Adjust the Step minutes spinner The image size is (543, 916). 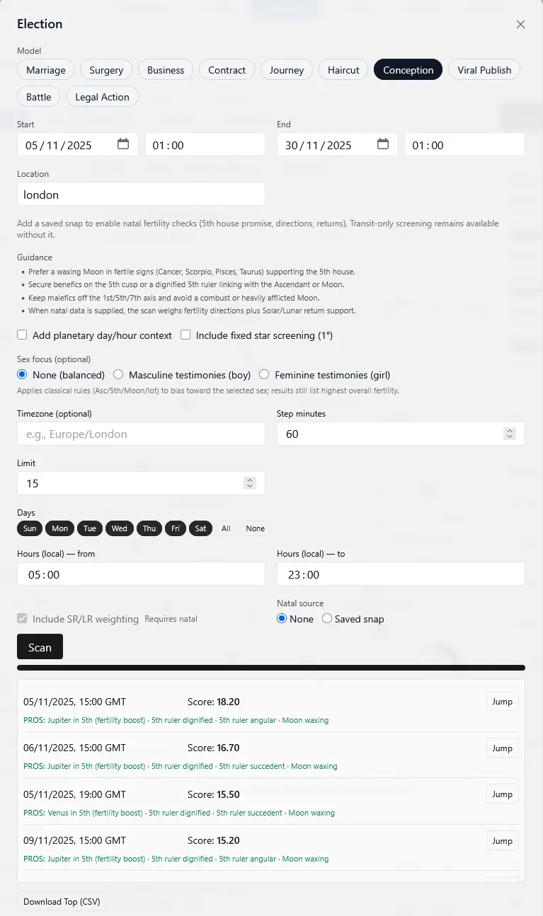[x=509, y=434]
